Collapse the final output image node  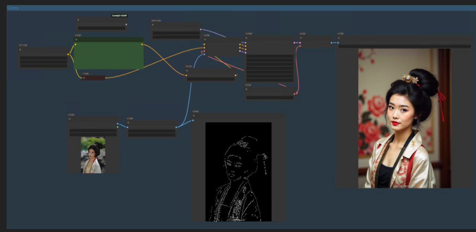pyautogui.click(x=339, y=38)
